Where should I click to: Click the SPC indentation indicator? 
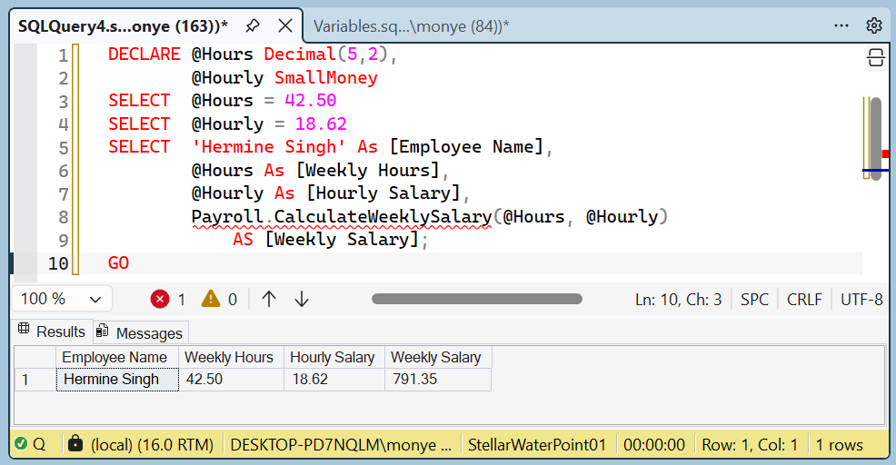point(754,300)
